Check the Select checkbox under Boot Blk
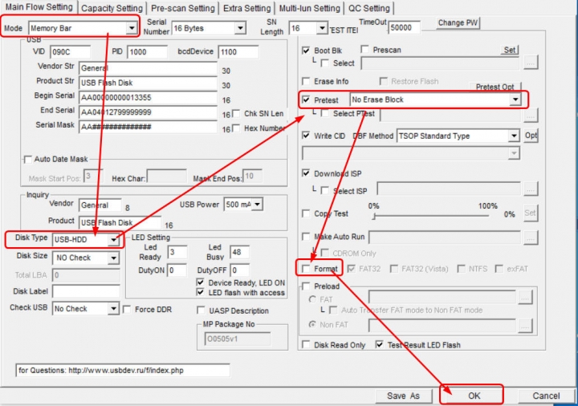The width and height of the screenshot is (578, 406). point(325,63)
